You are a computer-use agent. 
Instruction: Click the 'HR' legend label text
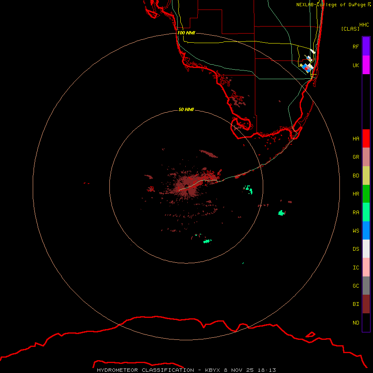pos(356,194)
